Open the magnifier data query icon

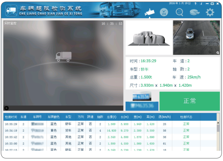[180, 12]
